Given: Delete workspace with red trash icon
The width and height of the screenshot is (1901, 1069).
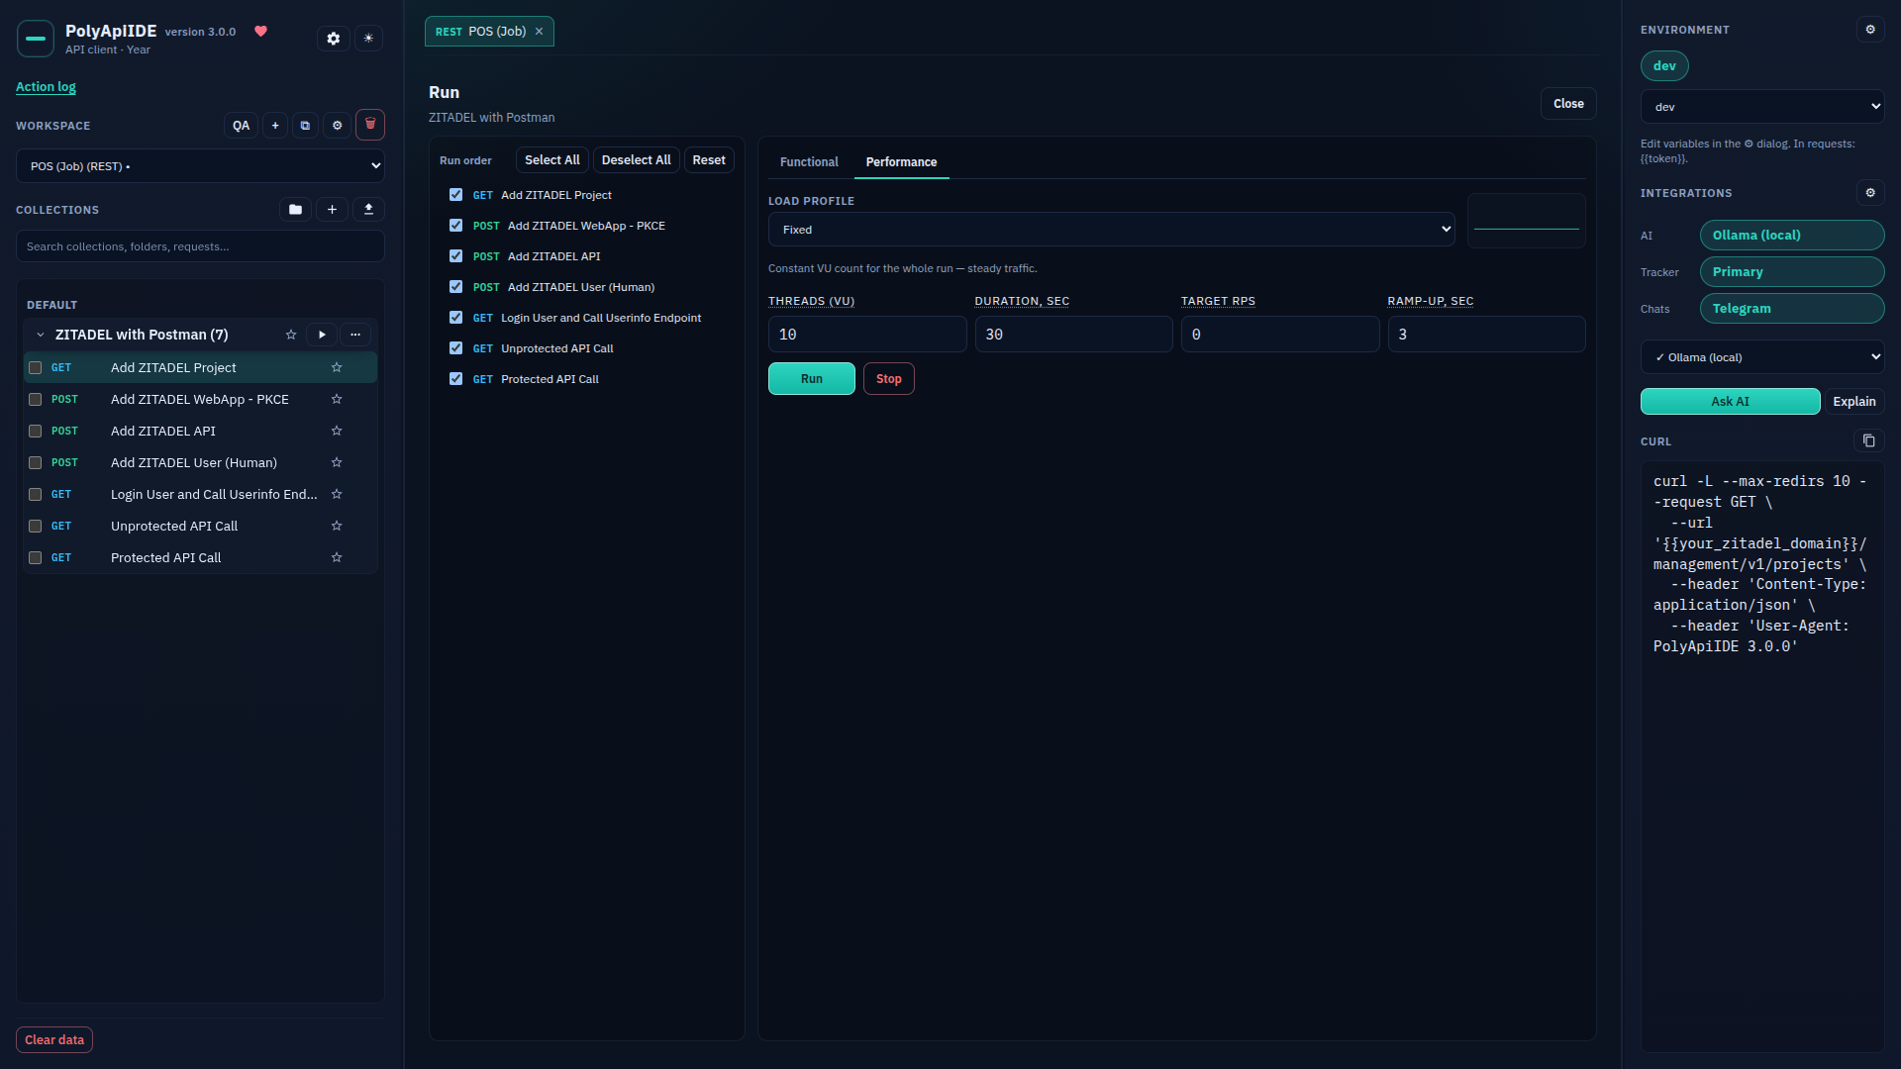Looking at the screenshot, I should pyautogui.click(x=370, y=125).
